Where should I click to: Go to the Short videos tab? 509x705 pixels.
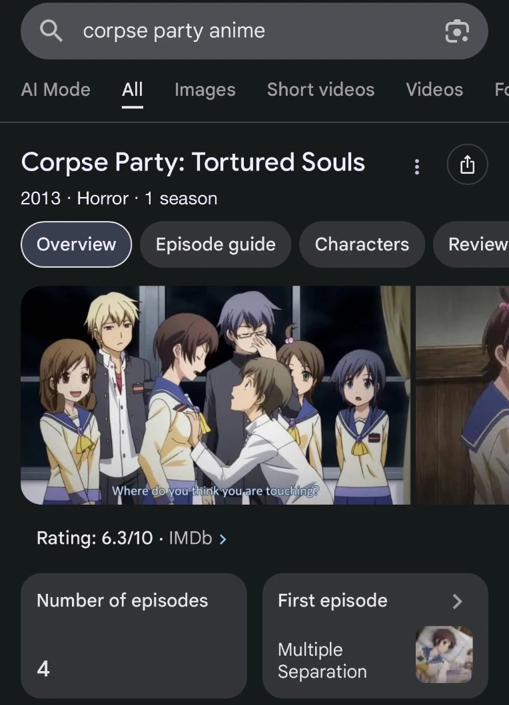click(x=320, y=89)
